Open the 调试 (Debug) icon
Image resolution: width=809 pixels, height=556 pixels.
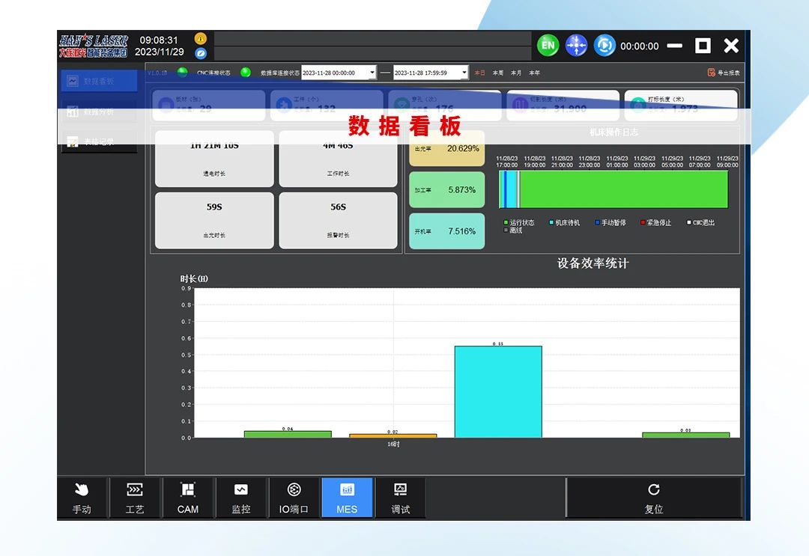point(400,498)
